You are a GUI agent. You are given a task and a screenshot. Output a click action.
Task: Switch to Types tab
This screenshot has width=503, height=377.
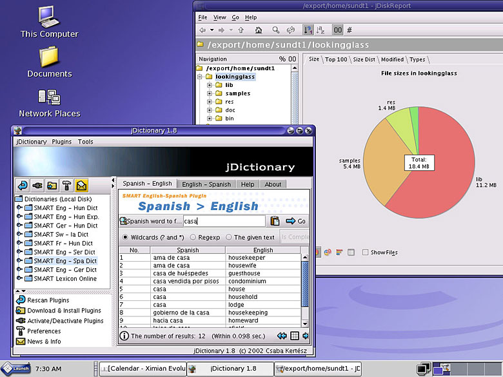(417, 59)
